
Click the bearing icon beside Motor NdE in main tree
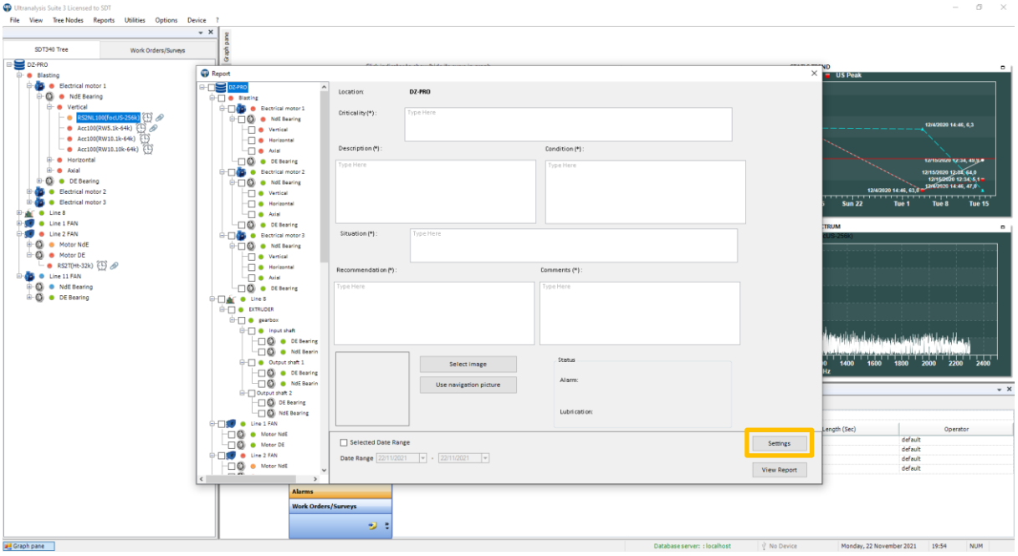pos(39,245)
